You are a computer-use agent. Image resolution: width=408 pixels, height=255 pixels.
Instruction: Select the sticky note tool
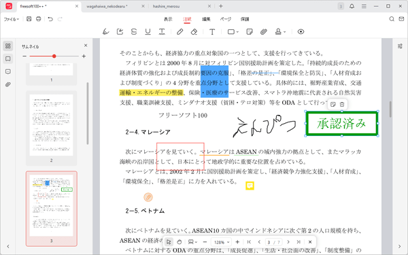coord(250,32)
